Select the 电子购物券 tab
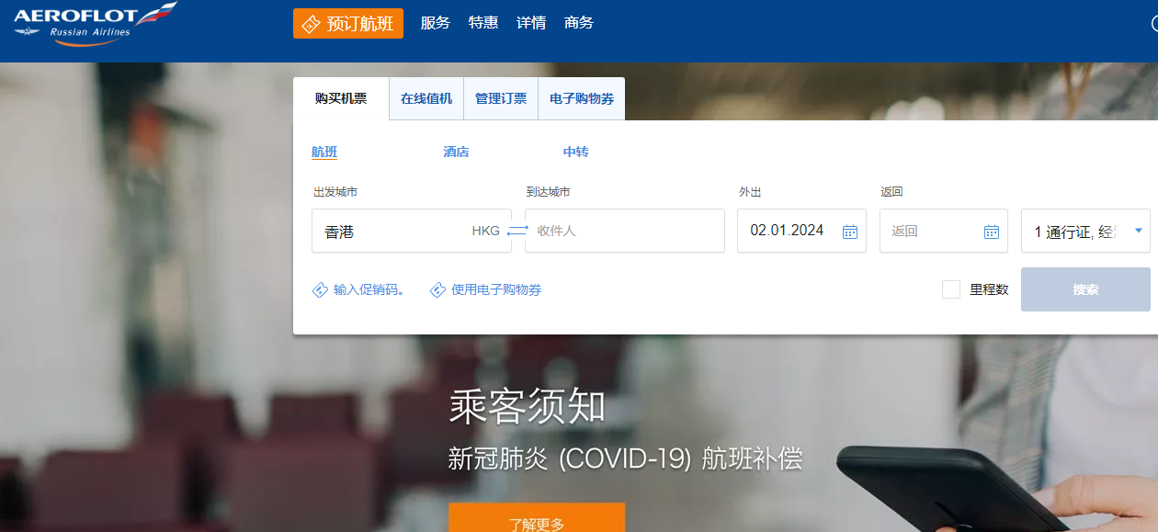Image resolution: width=1158 pixels, height=532 pixels. tap(582, 99)
